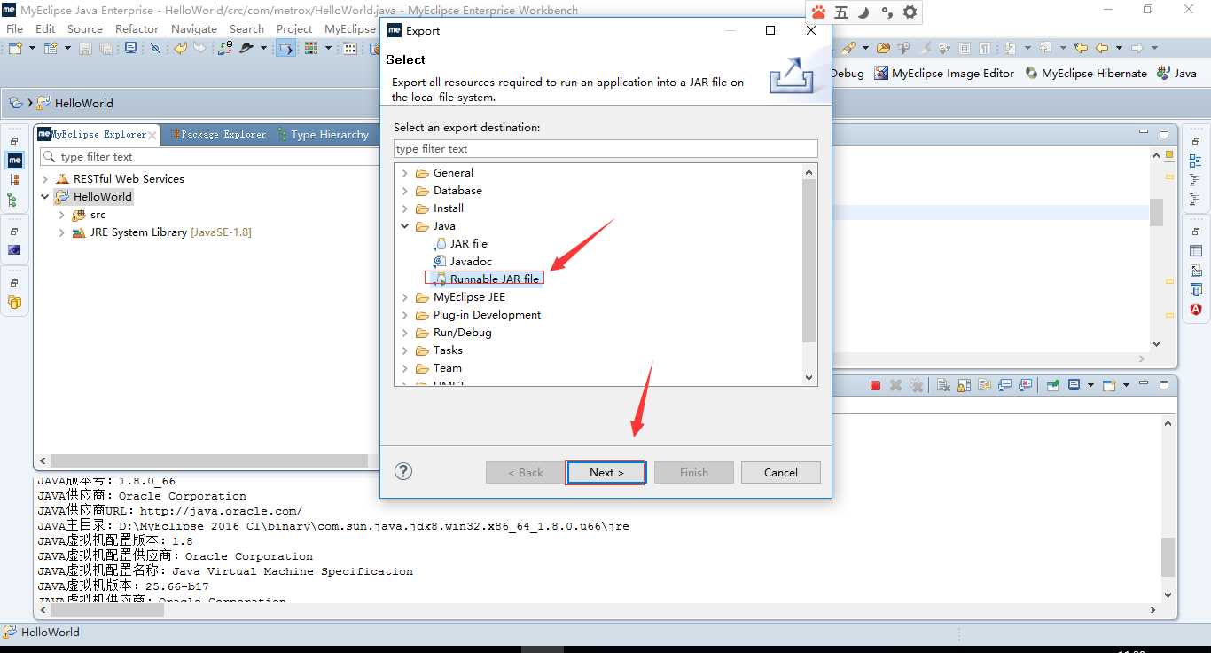Click highlighted export arrow toolbar icon

pos(285,48)
